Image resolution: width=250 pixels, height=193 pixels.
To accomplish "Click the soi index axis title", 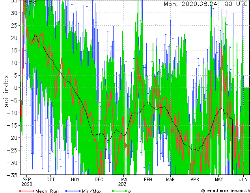I will tap(6, 91).
